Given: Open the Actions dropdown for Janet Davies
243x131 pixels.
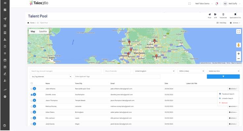Looking at the screenshot, I should [x=233, y=124].
